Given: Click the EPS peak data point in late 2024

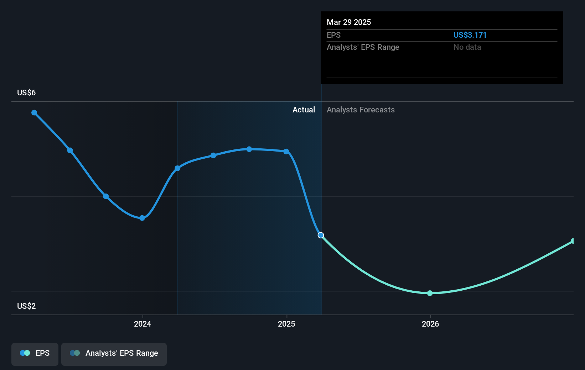Looking at the screenshot, I should pyautogui.click(x=249, y=149).
